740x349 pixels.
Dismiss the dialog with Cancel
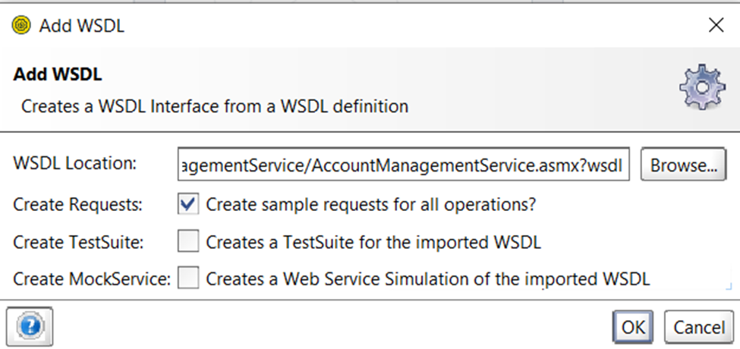coord(699,326)
